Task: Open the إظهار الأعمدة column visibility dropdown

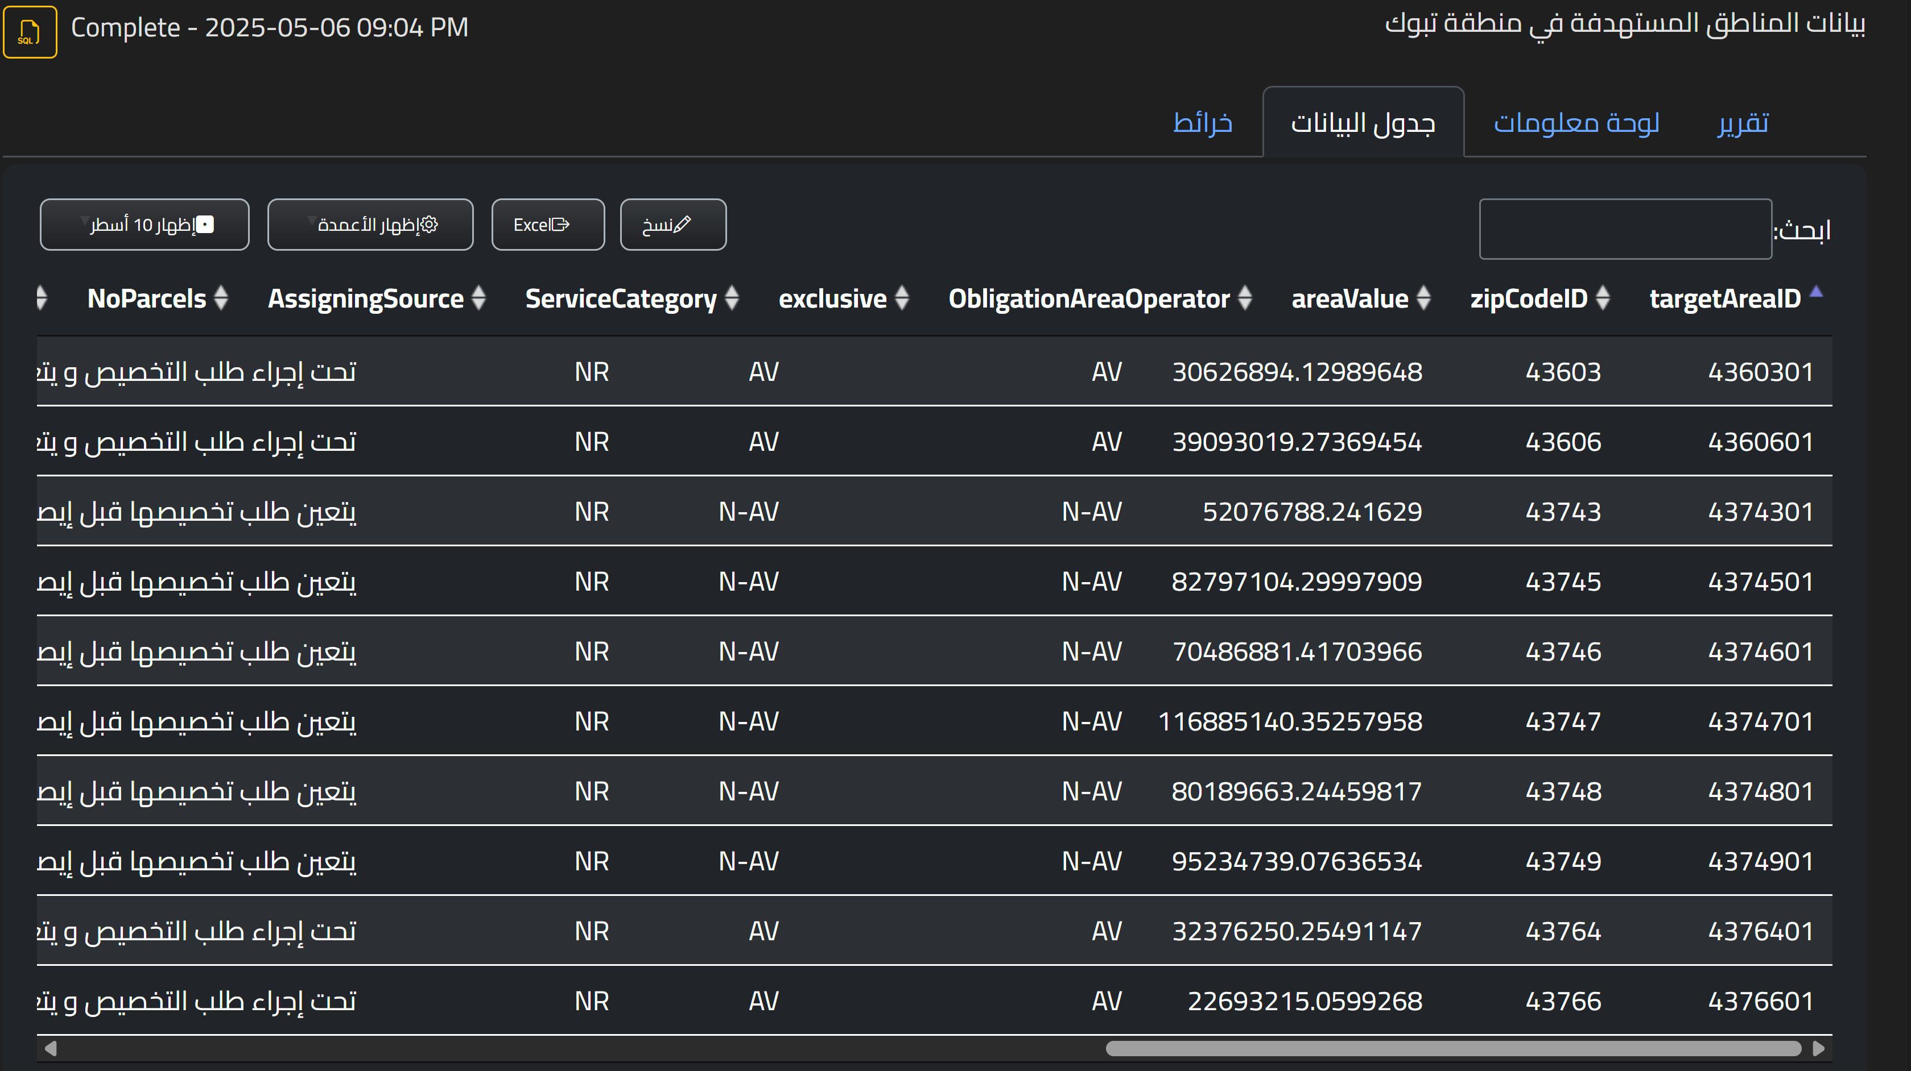Action: [x=369, y=225]
